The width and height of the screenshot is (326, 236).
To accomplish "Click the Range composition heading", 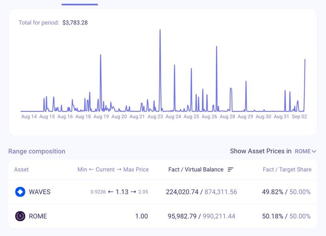I will (x=37, y=151).
